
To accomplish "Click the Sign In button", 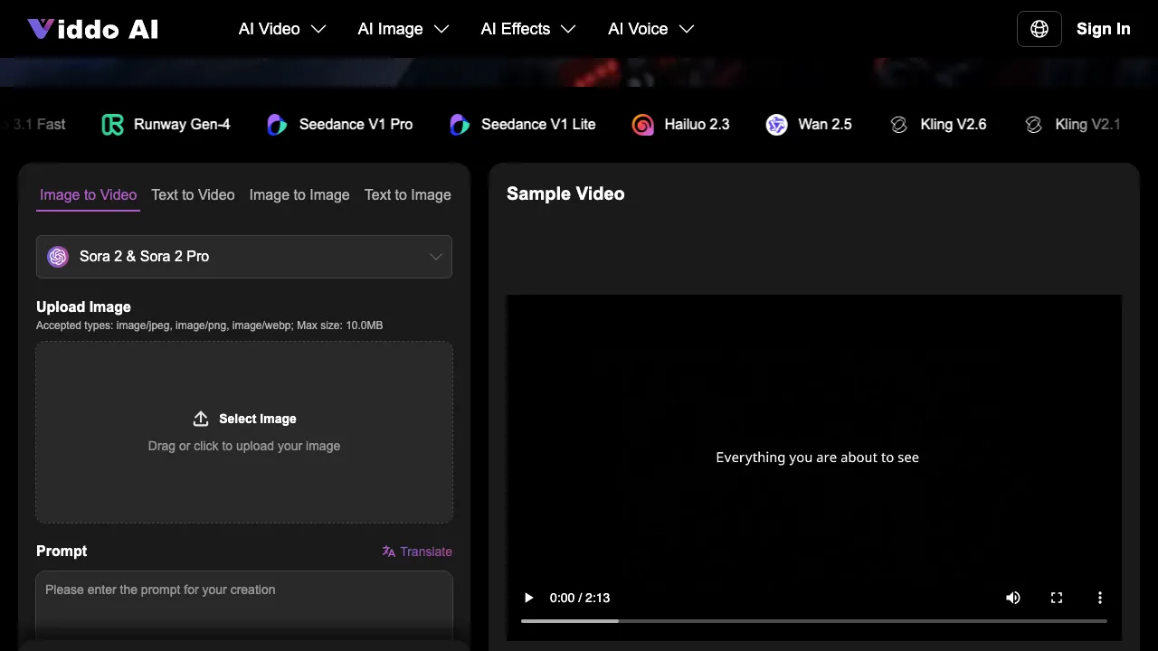I will pos(1103,28).
